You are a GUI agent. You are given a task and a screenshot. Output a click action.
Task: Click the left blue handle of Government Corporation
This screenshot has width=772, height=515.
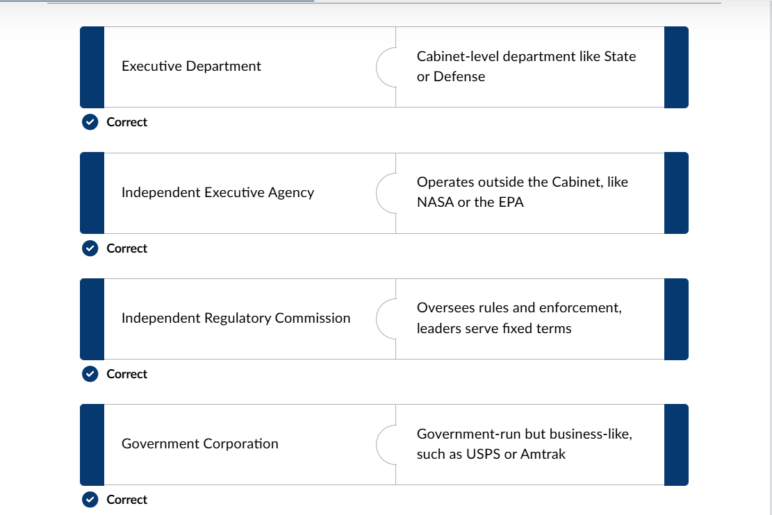tap(92, 444)
